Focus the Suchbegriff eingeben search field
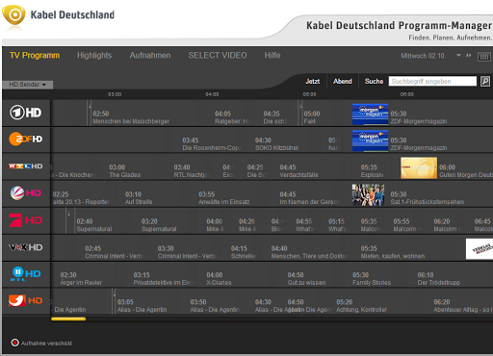493x356 pixels. (x=432, y=82)
